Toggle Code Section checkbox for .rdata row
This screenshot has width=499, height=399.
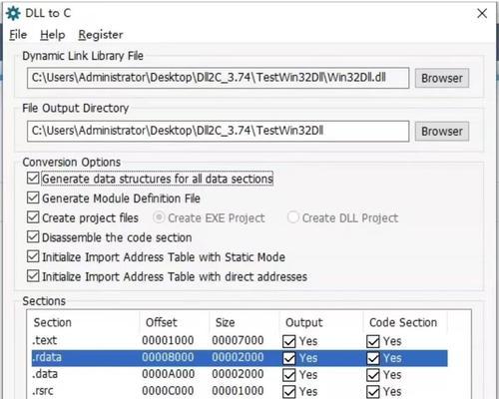pyautogui.click(x=373, y=358)
